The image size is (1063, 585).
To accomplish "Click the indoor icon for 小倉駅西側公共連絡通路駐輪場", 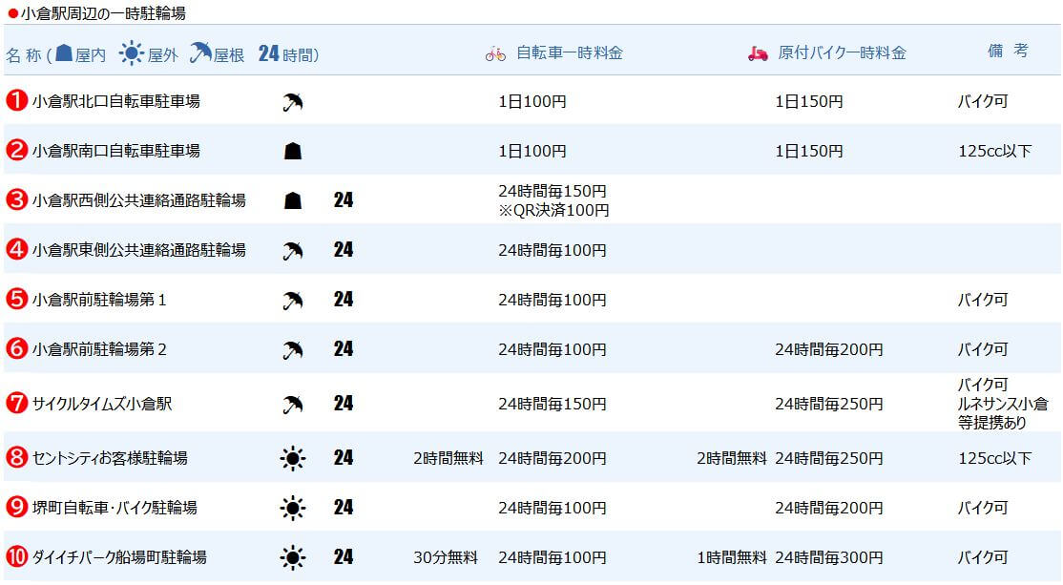I will (x=293, y=200).
